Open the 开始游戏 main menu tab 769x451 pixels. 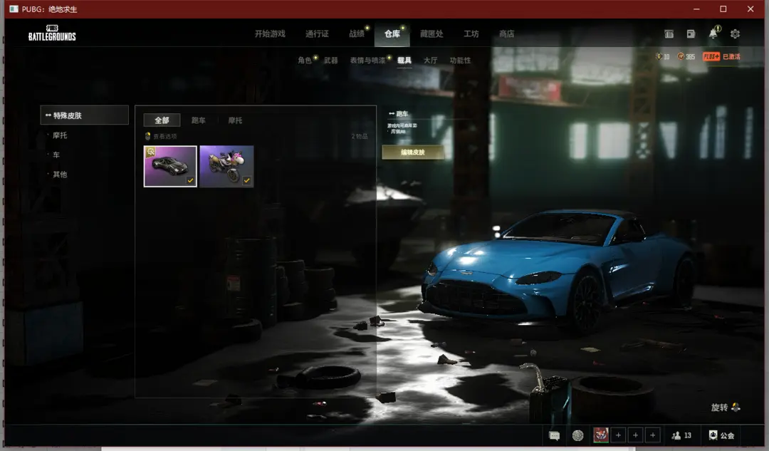pos(270,34)
